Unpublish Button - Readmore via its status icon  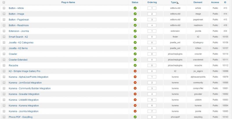click(135, 25)
